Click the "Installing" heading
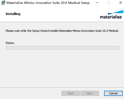The width and height of the screenshot is (124, 99). (x=13, y=14)
